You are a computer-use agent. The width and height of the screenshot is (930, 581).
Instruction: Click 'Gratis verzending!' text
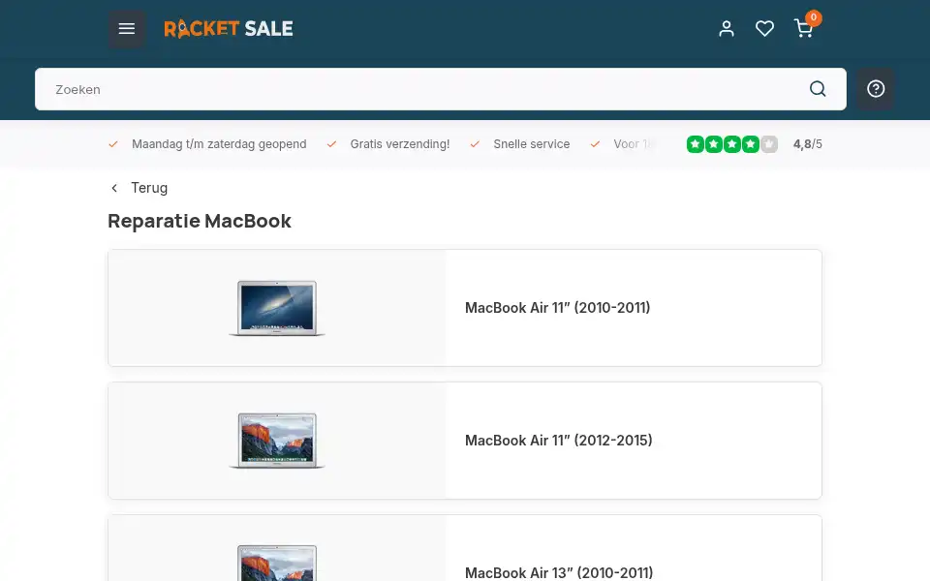400,144
